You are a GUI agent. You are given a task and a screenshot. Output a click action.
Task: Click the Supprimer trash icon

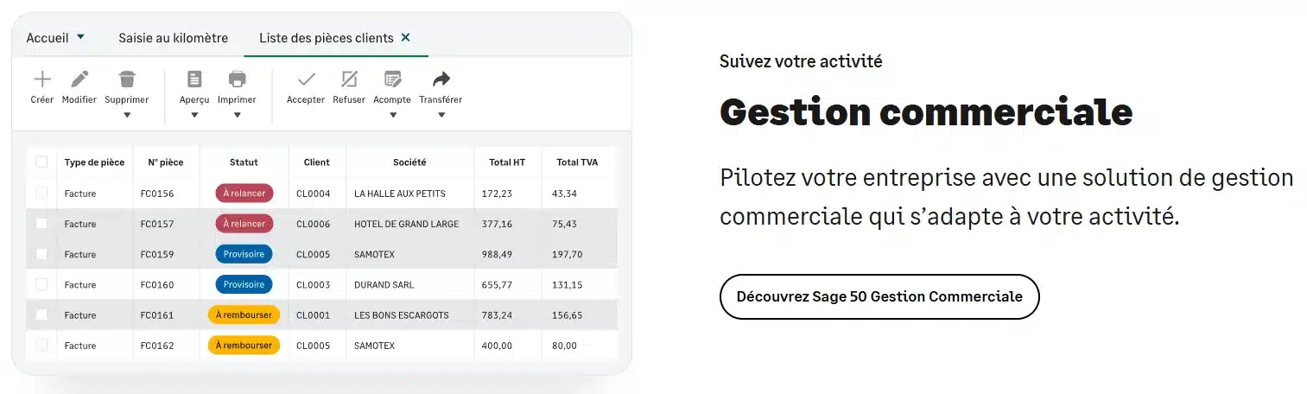click(x=127, y=79)
